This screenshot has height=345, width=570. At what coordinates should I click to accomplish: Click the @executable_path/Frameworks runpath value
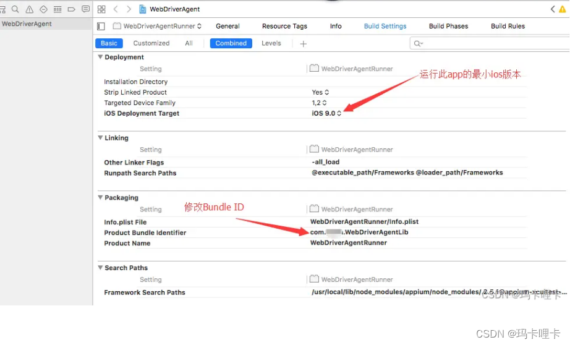407,172
